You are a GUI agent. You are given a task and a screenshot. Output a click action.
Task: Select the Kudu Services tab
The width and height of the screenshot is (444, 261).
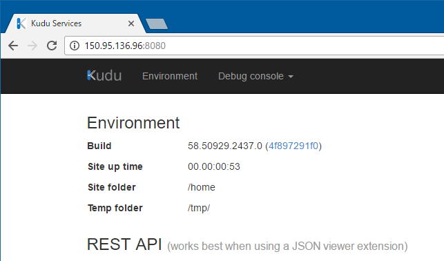click(75, 23)
